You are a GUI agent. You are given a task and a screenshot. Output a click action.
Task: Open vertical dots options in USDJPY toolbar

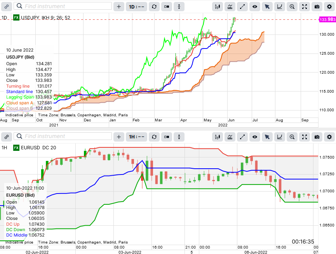(x=179, y=7)
